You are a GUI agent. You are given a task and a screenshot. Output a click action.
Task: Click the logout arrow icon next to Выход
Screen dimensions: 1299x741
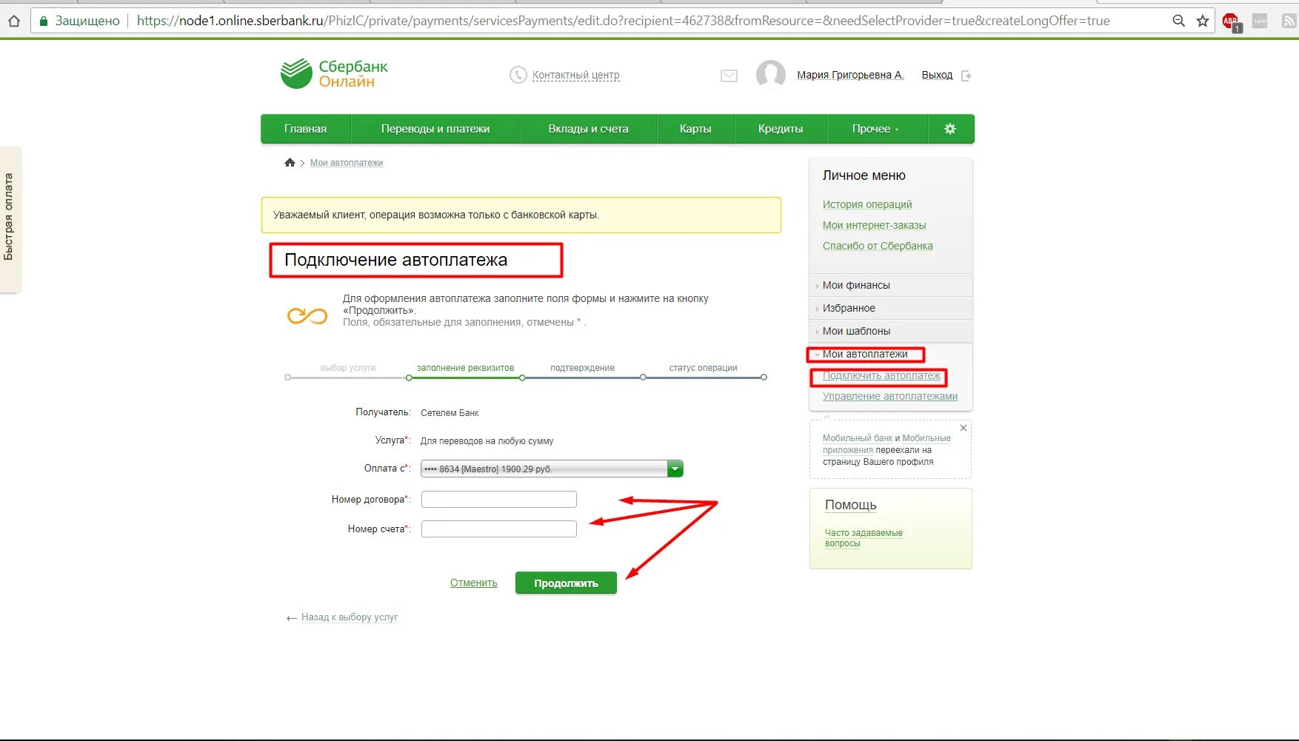(x=966, y=76)
